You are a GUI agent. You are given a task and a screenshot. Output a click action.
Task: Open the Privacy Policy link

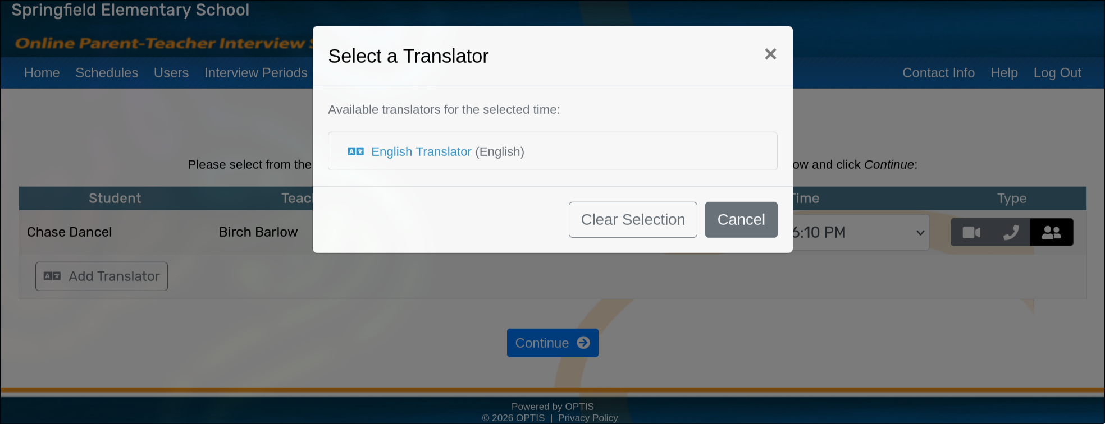[587, 418]
